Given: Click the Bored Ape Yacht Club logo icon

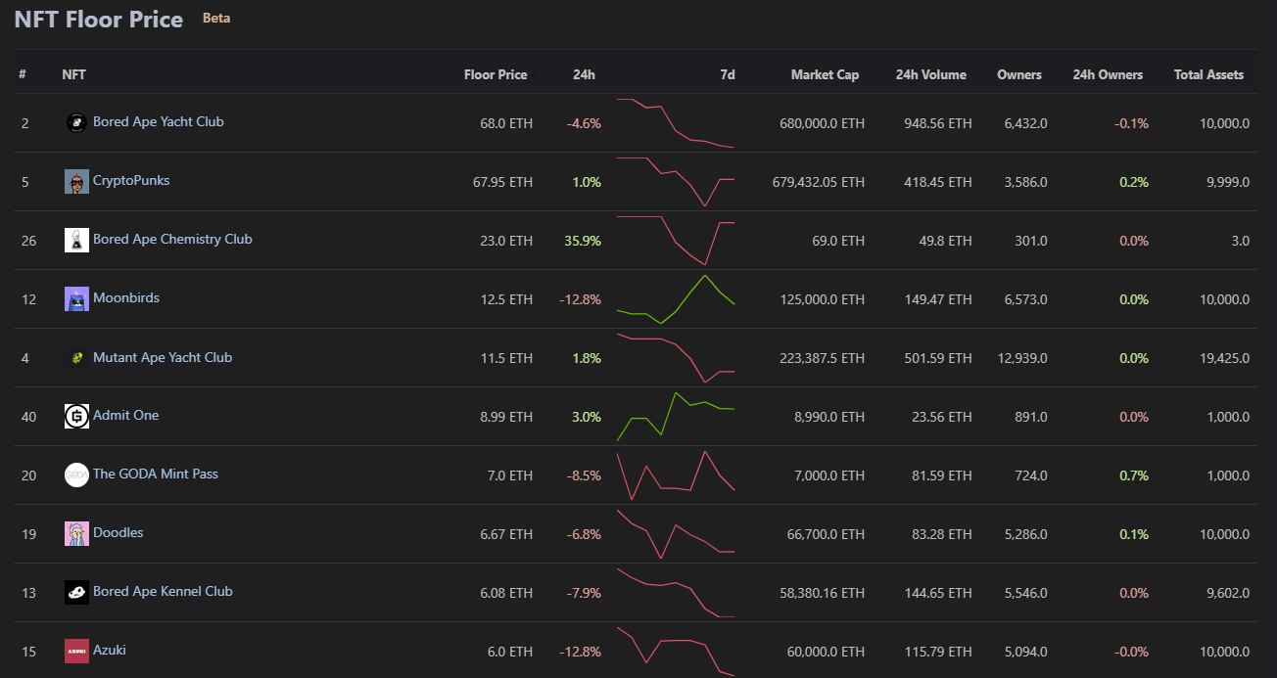Looking at the screenshot, I should coord(76,122).
